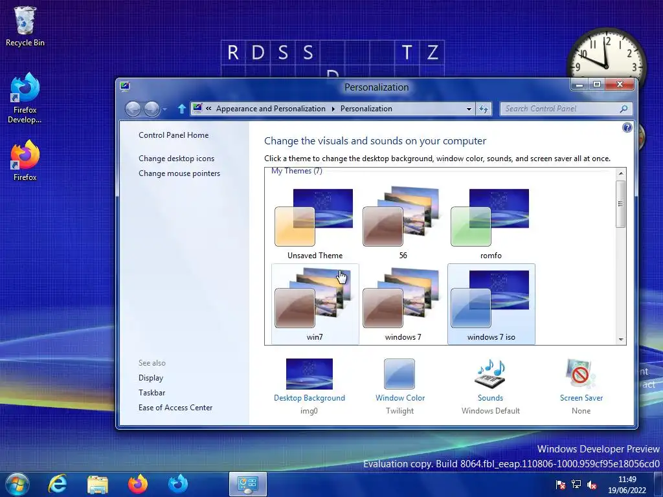Open the Firefox desktop shortcut
This screenshot has width=663, height=497.
[25, 160]
